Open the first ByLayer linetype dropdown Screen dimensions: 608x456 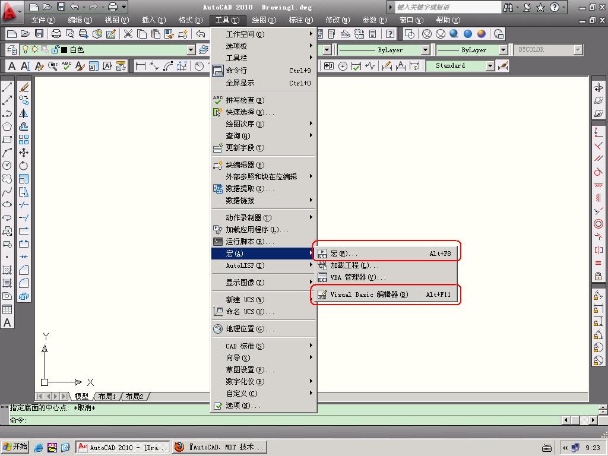coord(425,50)
